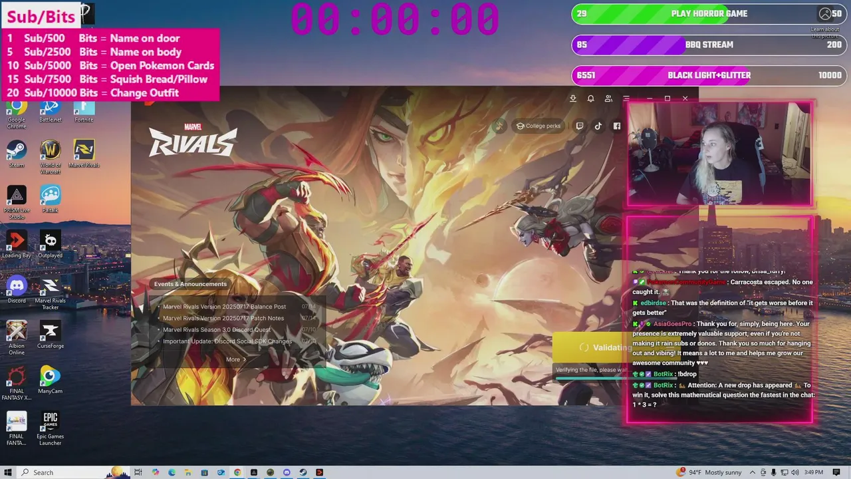Image resolution: width=851 pixels, height=479 pixels.
Task: Open Steam desktop shortcut
Action: tap(17, 154)
